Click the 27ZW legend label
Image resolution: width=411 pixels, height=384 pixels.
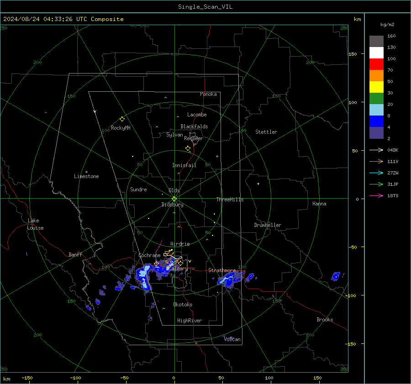pos(393,173)
